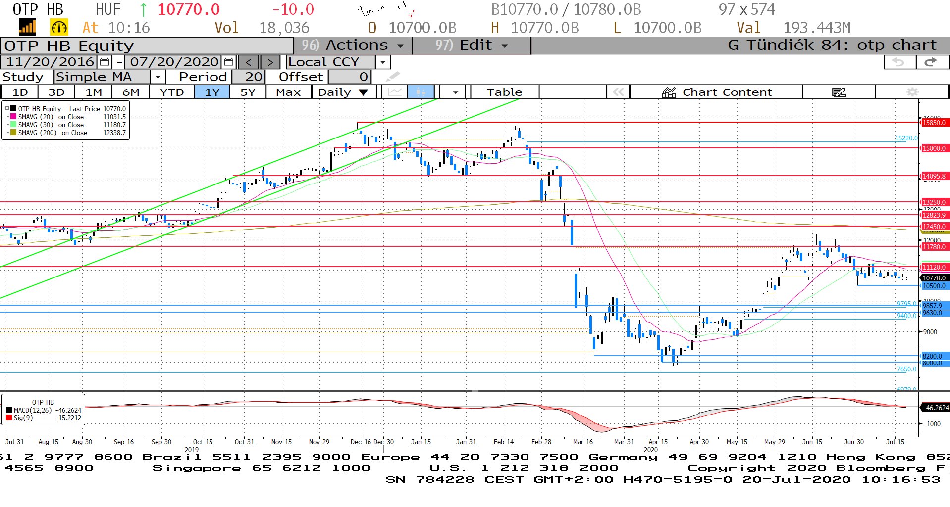
Task: Click the 10770.0 last price axis label
Action: [x=934, y=278]
